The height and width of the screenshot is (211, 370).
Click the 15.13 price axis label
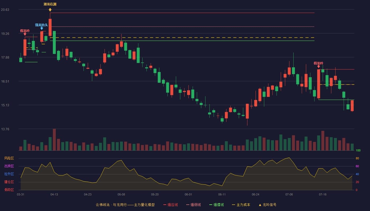tap(5, 105)
